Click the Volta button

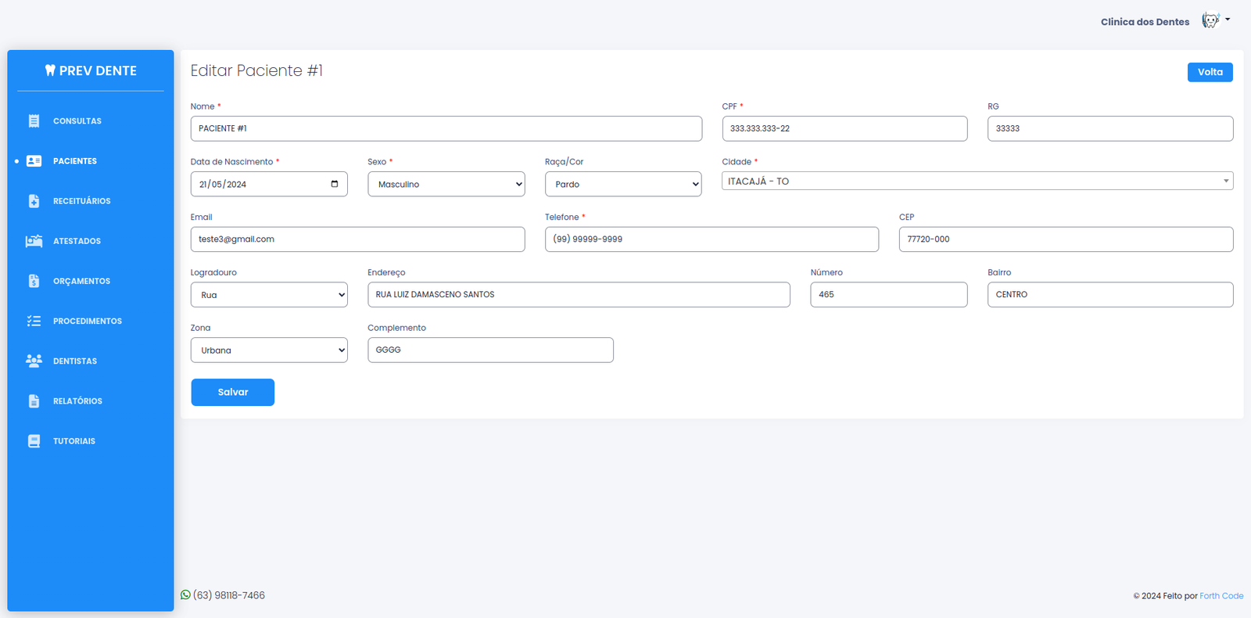click(x=1210, y=72)
